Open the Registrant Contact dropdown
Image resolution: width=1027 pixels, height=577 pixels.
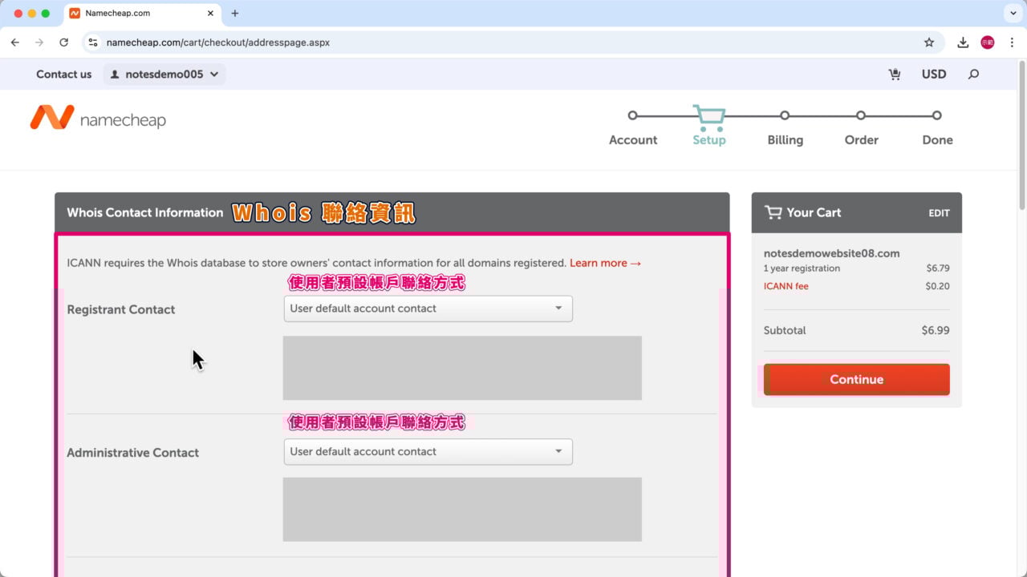click(428, 309)
